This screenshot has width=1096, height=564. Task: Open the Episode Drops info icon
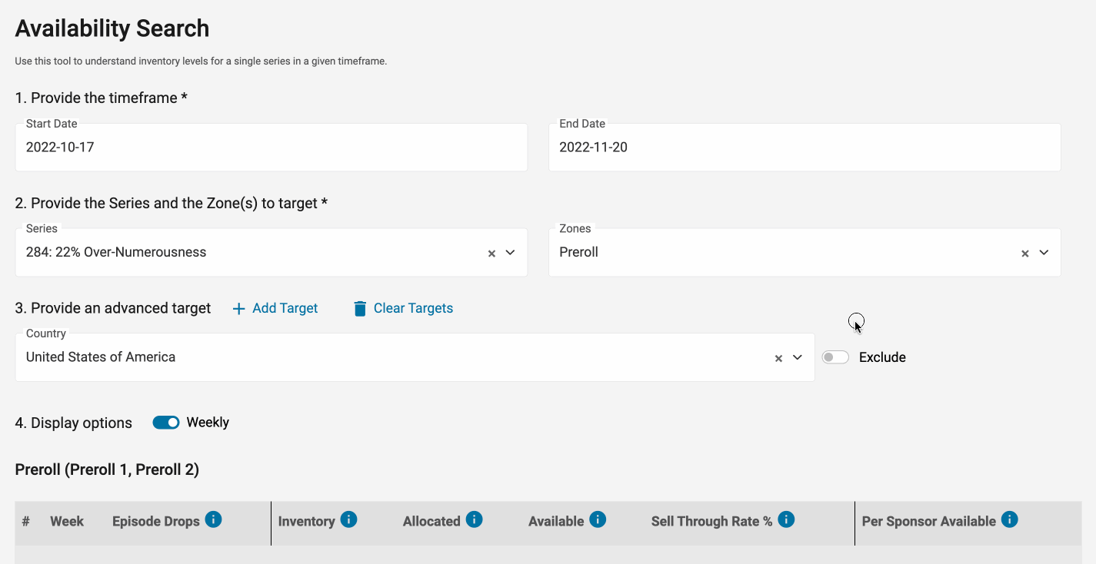coord(214,519)
